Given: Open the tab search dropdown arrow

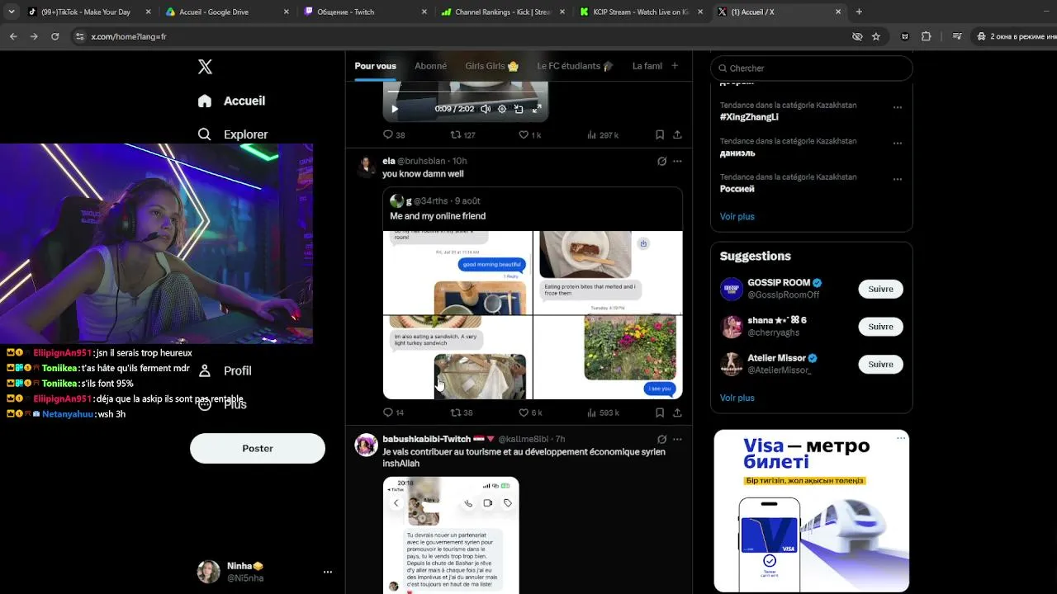Looking at the screenshot, I should [x=10, y=12].
